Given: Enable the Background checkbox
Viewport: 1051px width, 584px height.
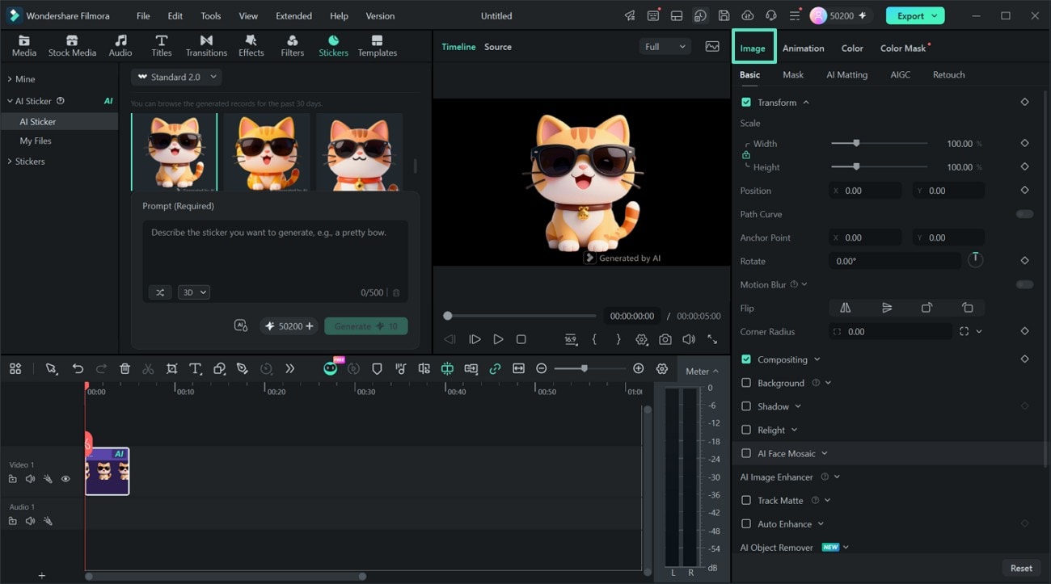Looking at the screenshot, I should [x=746, y=383].
